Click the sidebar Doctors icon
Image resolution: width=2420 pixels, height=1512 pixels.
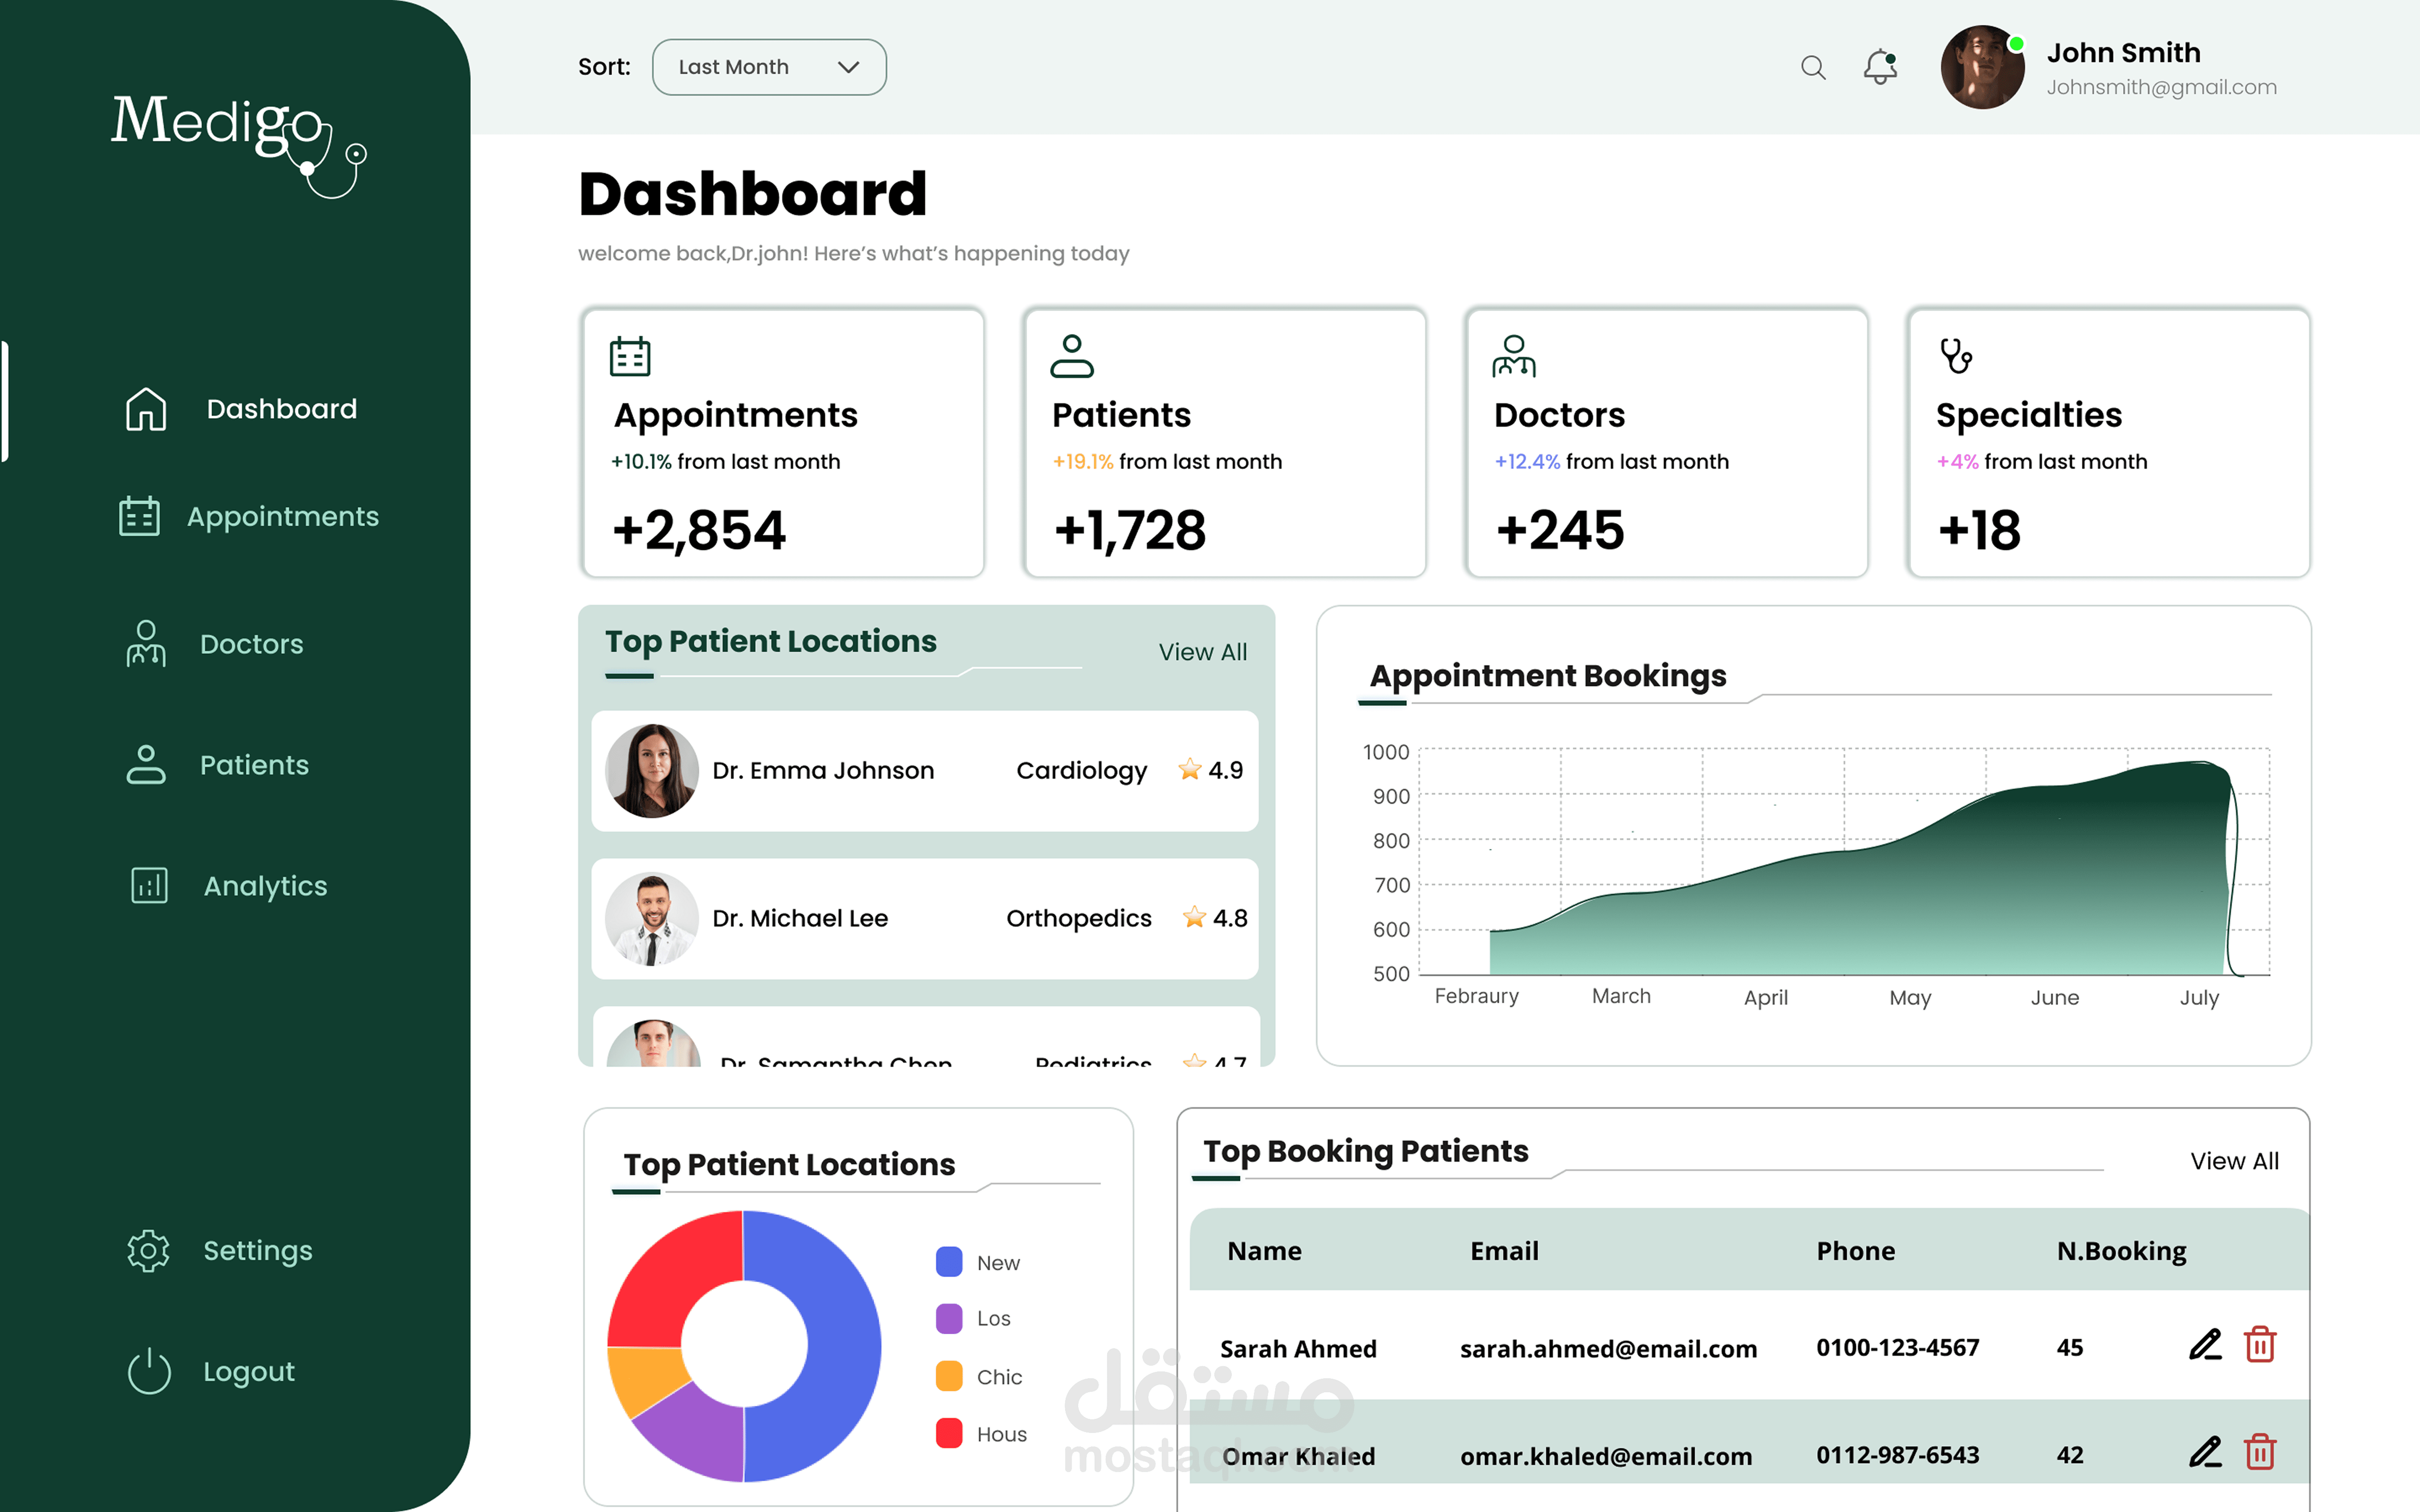(146, 644)
